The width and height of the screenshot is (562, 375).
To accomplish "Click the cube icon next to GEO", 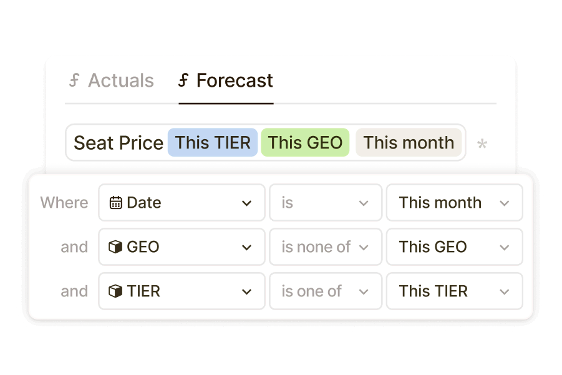I will (x=116, y=247).
